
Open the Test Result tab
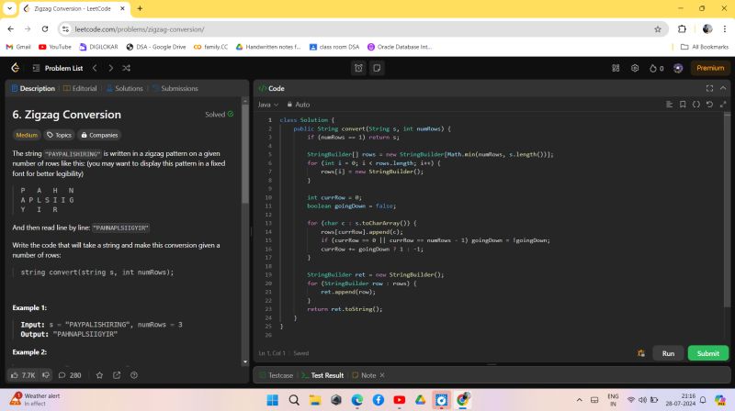click(322, 375)
